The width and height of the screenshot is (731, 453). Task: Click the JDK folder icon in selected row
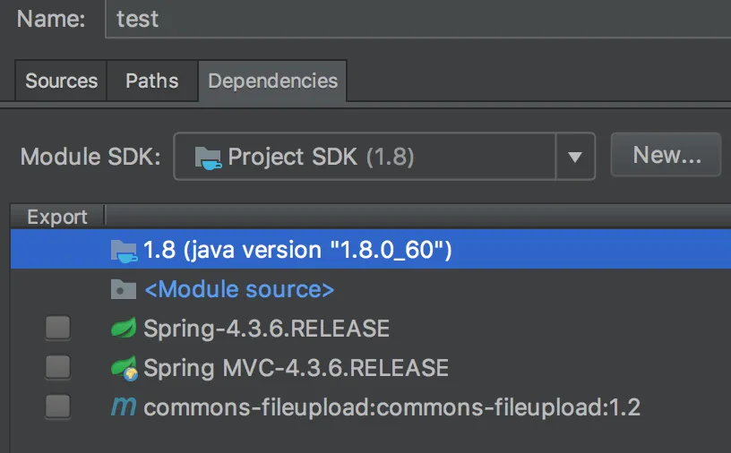[123, 250]
